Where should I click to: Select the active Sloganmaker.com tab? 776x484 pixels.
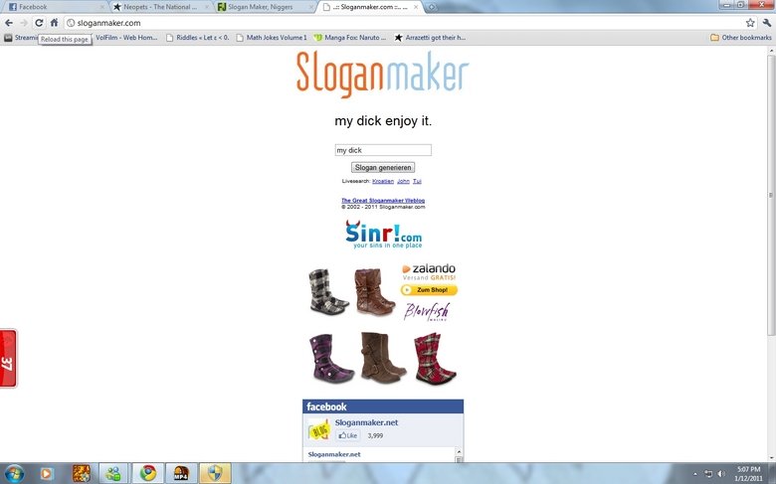coord(369,7)
